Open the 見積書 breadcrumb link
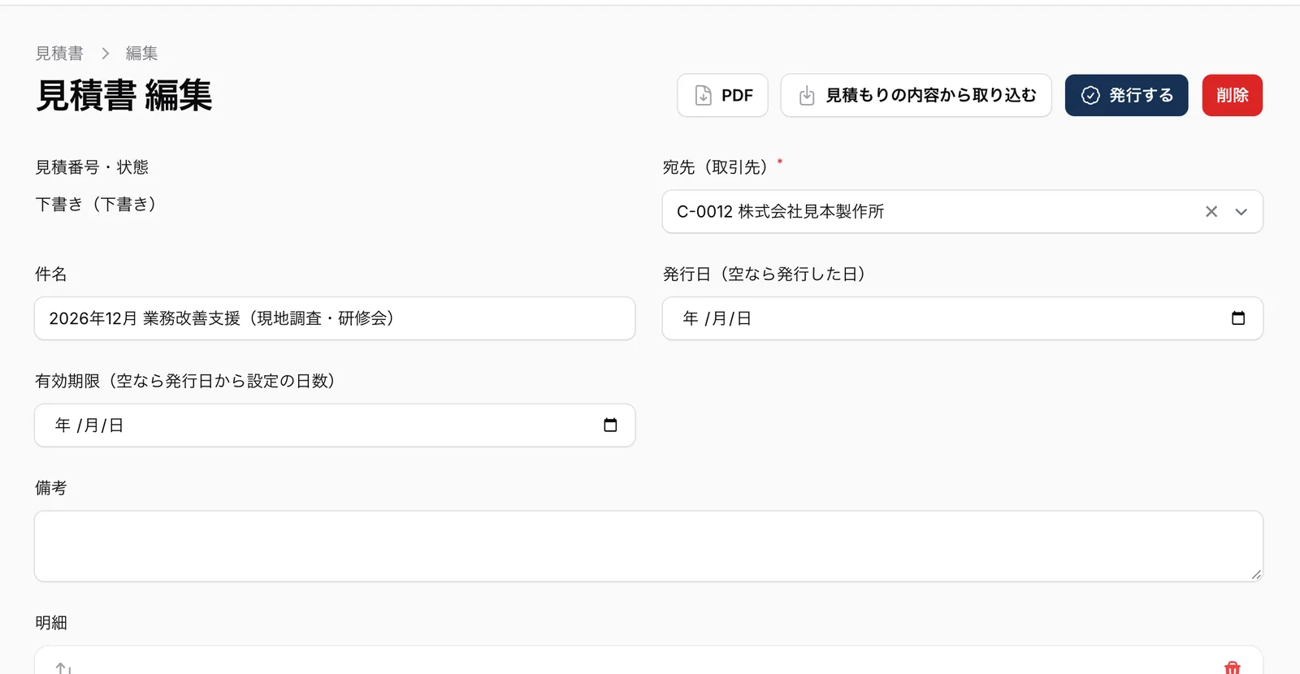The height and width of the screenshot is (674, 1300). [59, 54]
